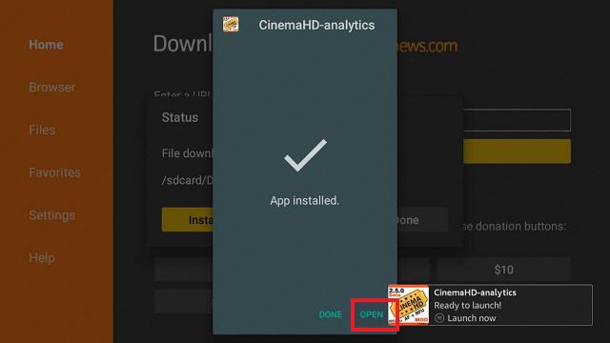Click the checkmark icon in dialog
This screenshot has height=343, width=610.
305,155
